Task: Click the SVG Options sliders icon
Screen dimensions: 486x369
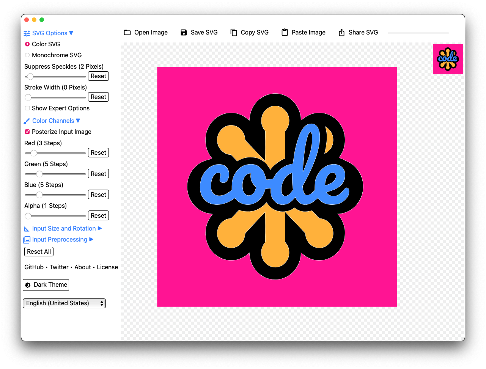Action: [x=27, y=33]
